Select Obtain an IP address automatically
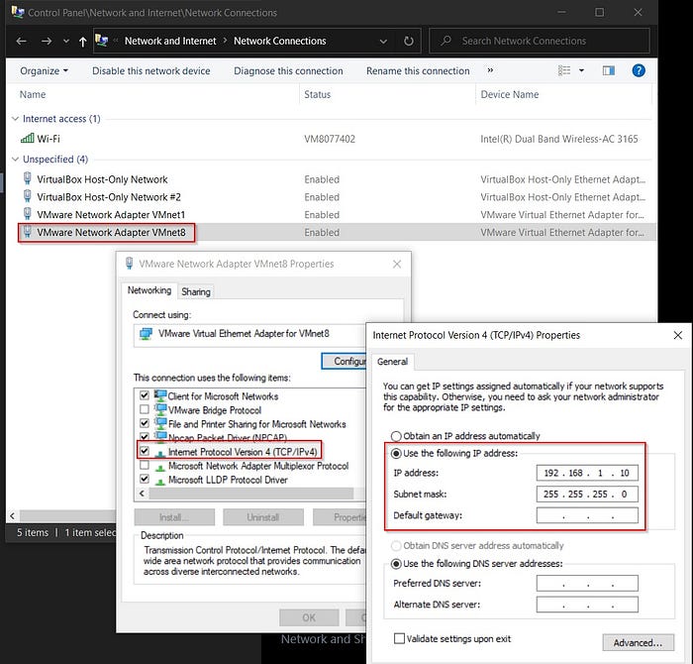This screenshot has width=693, height=664. click(396, 436)
